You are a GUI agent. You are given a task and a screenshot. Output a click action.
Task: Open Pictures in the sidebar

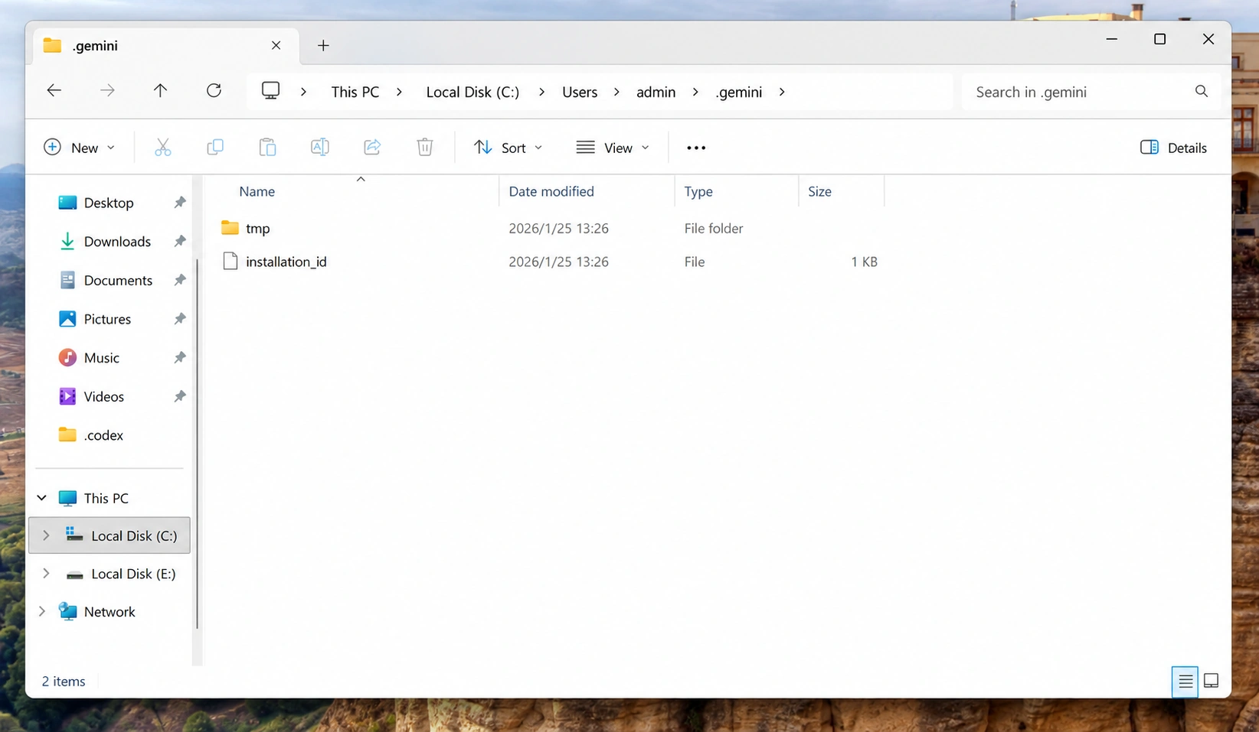click(x=109, y=319)
